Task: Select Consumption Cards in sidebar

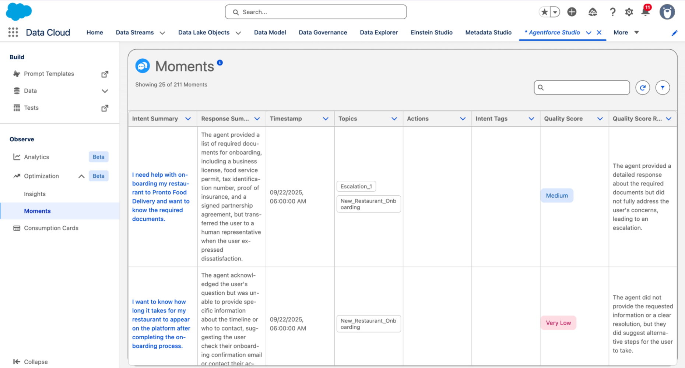Action: [x=51, y=228]
